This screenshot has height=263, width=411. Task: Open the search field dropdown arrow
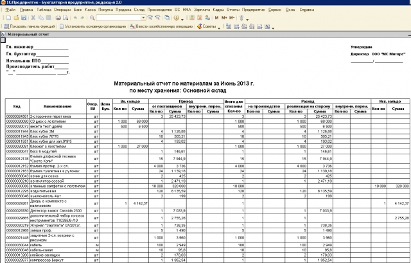coord(143,18)
